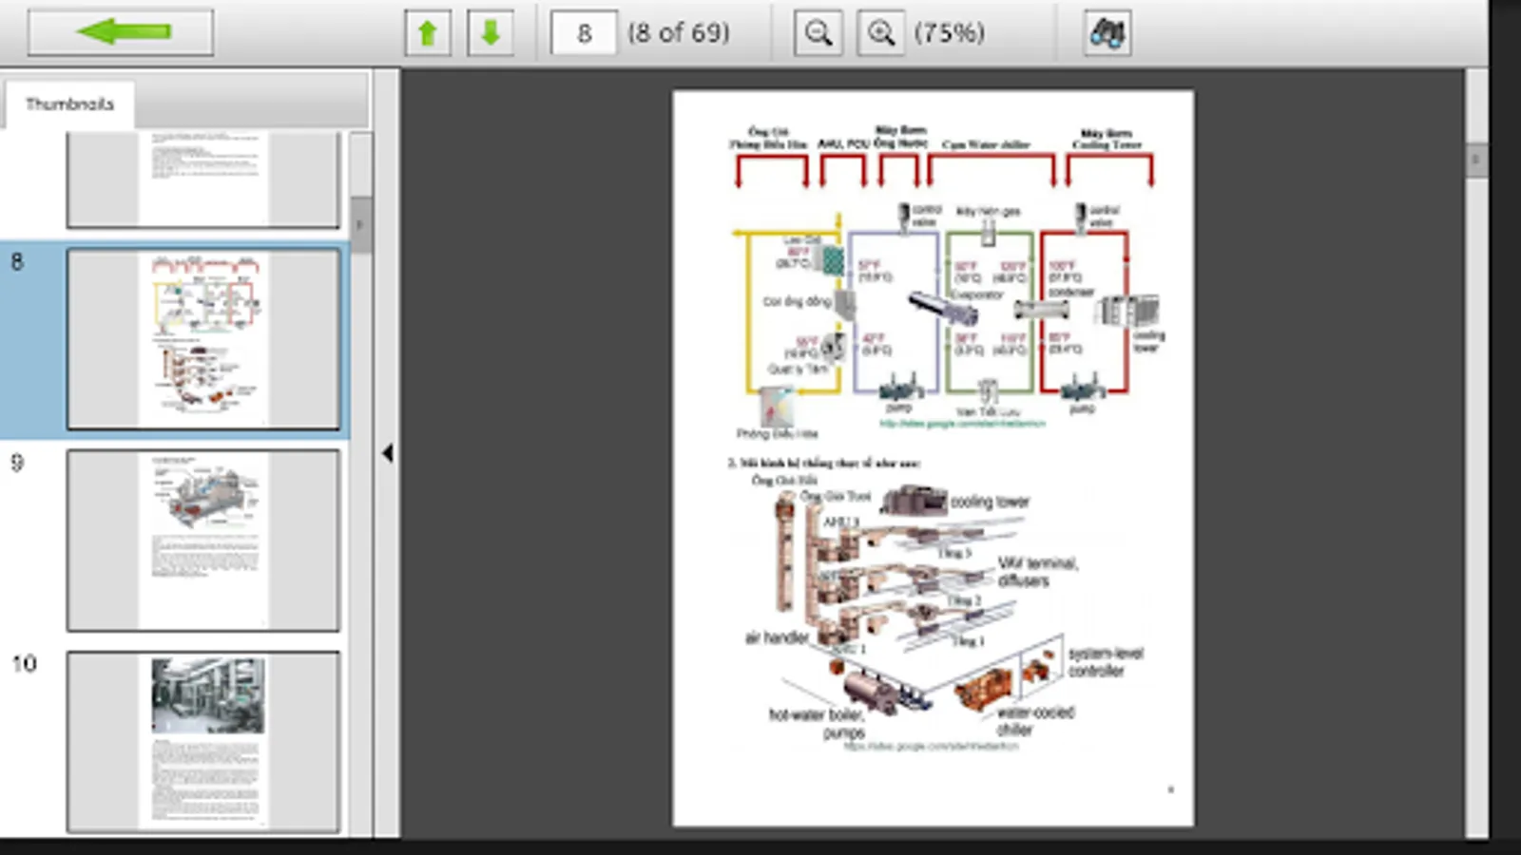Image resolution: width=1521 pixels, height=855 pixels.
Task: Click the (75%) zoom level label
Action: (x=951, y=33)
